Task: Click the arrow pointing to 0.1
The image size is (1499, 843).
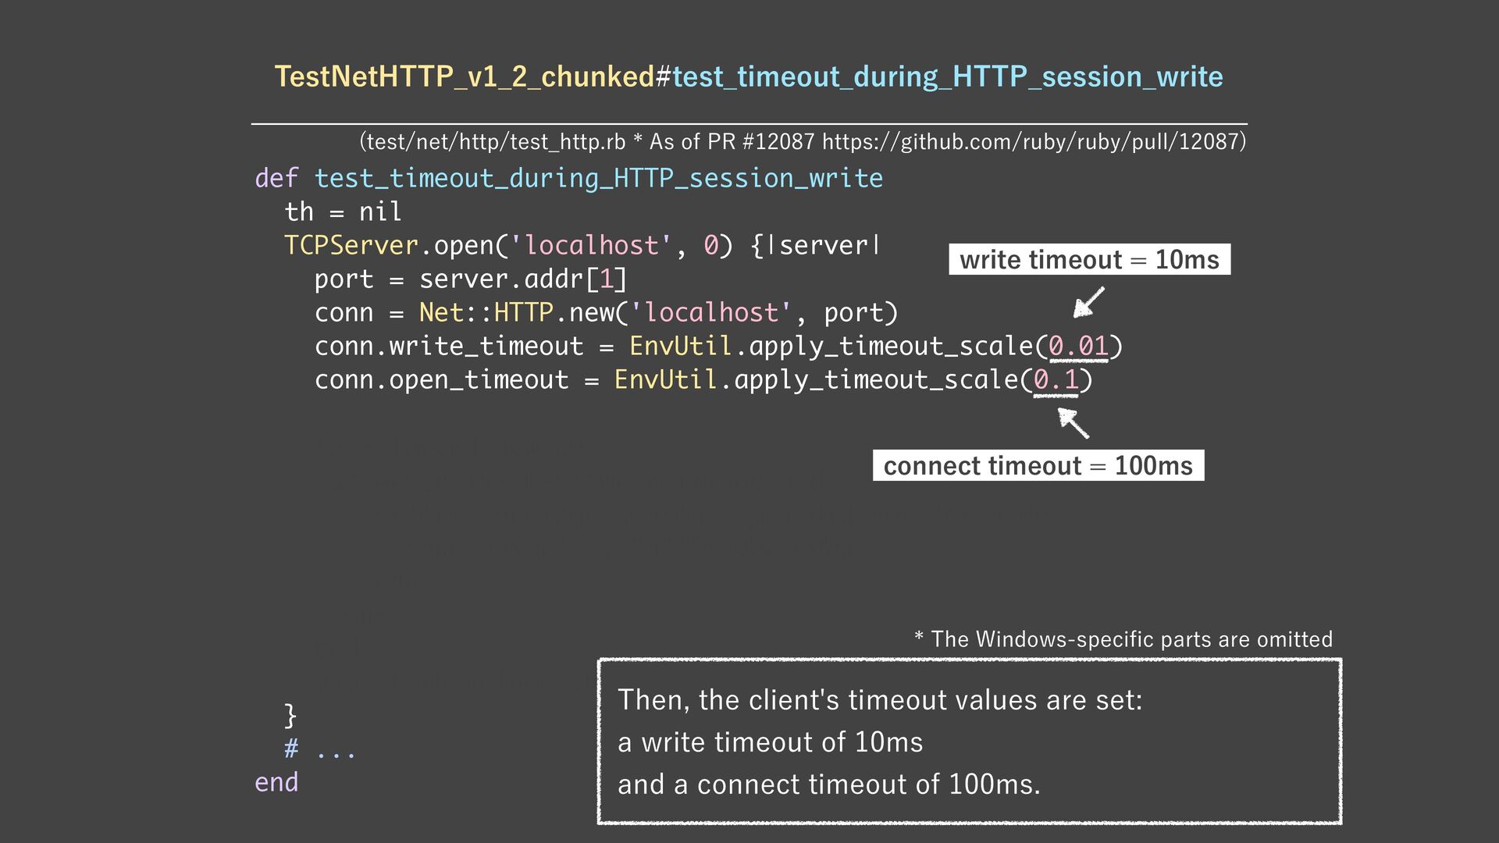Action: [1074, 423]
